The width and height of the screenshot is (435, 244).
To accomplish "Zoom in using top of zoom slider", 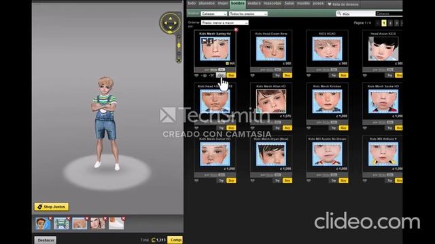I will point(179,37).
